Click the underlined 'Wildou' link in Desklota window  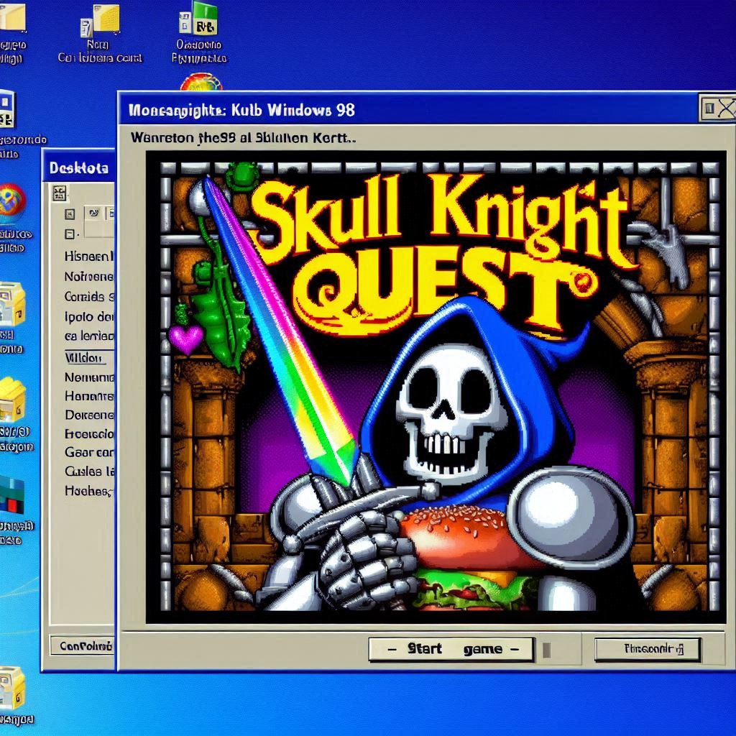tap(83, 358)
